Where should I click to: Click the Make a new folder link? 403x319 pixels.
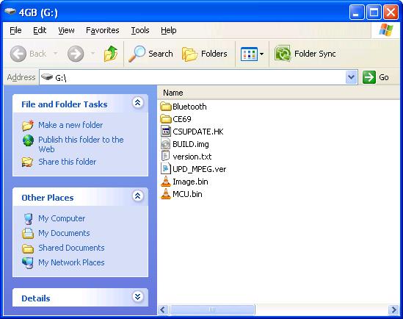click(x=70, y=125)
